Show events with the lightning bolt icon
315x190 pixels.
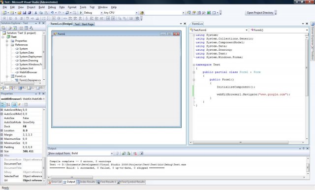pos(20,104)
